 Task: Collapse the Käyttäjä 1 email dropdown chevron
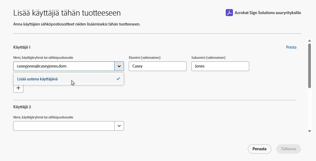[119, 66]
